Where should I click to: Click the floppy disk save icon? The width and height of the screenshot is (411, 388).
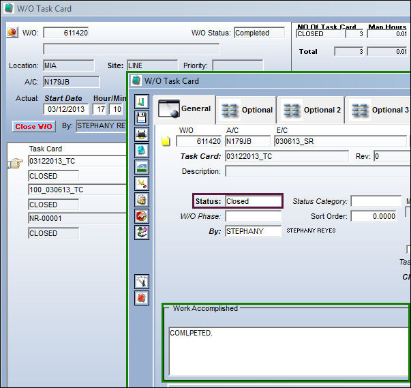click(x=142, y=118)
